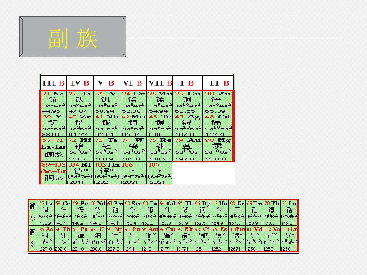Click the 21 Sc scandium cell

[54, 102]
